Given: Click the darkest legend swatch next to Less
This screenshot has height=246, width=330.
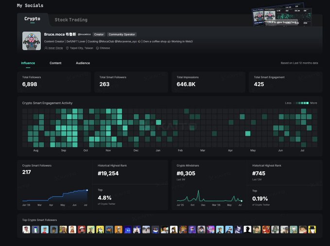Looking at the screenshot, I should coord(294,103).
